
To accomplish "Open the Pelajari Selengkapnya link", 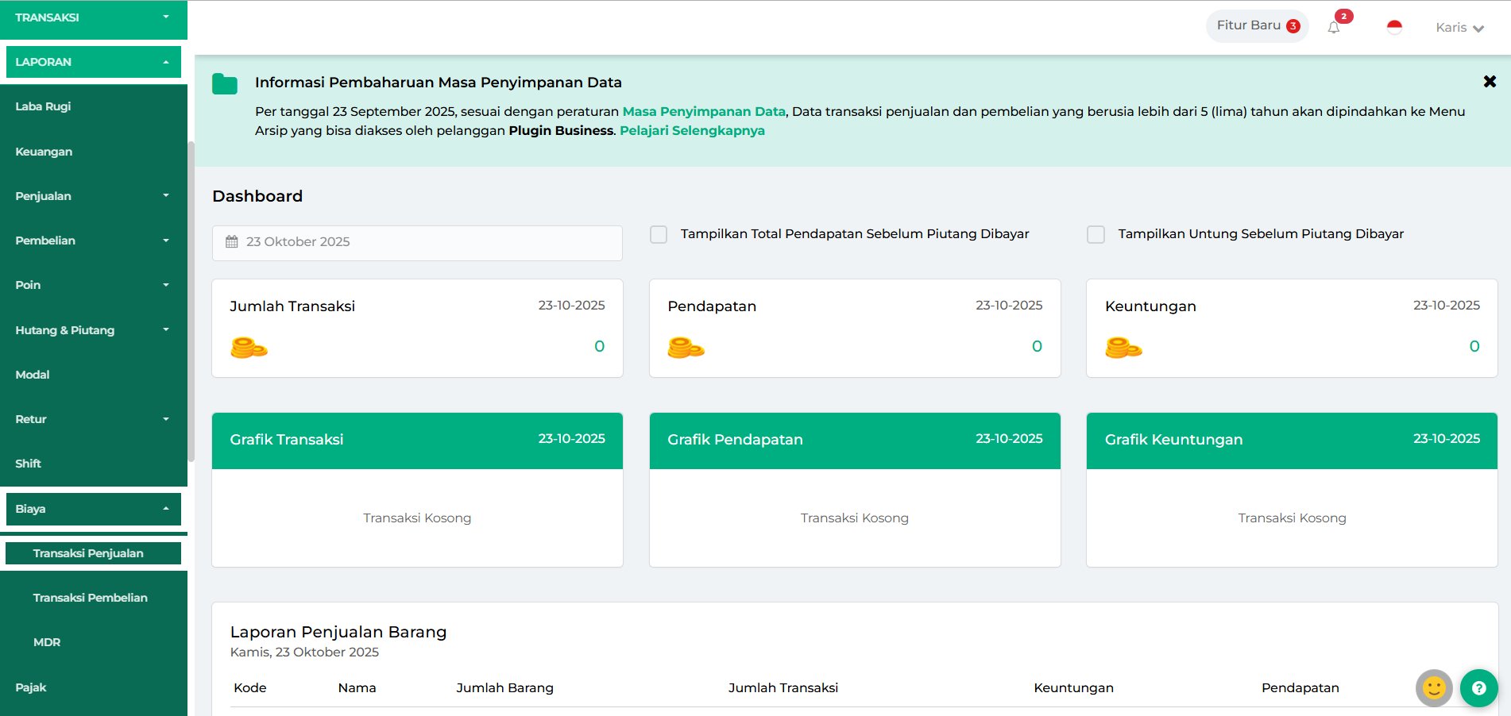I will 692,131.
